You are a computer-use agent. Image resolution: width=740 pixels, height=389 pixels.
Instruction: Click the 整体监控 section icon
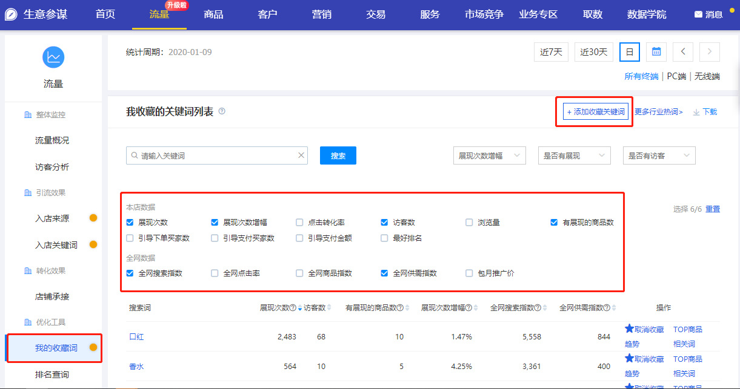(x=27, y=115)
